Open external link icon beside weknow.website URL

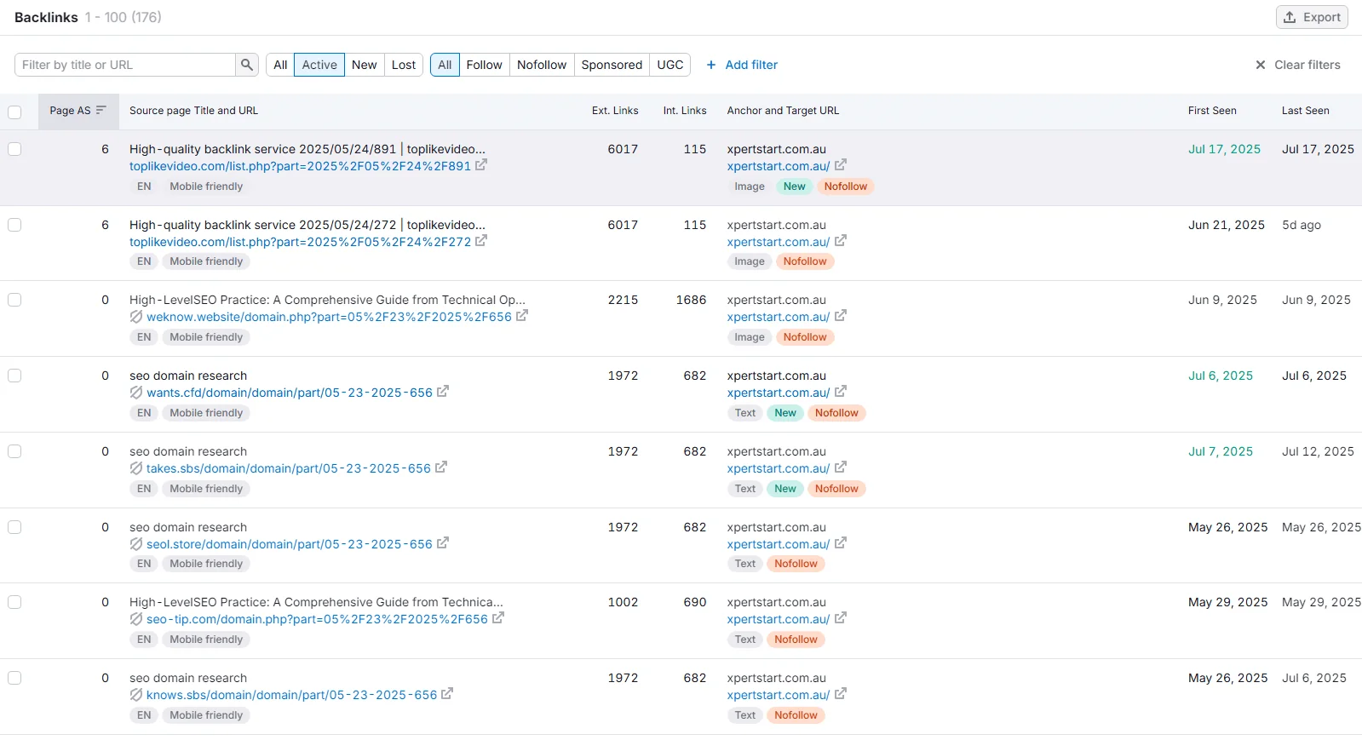(522, 316)
